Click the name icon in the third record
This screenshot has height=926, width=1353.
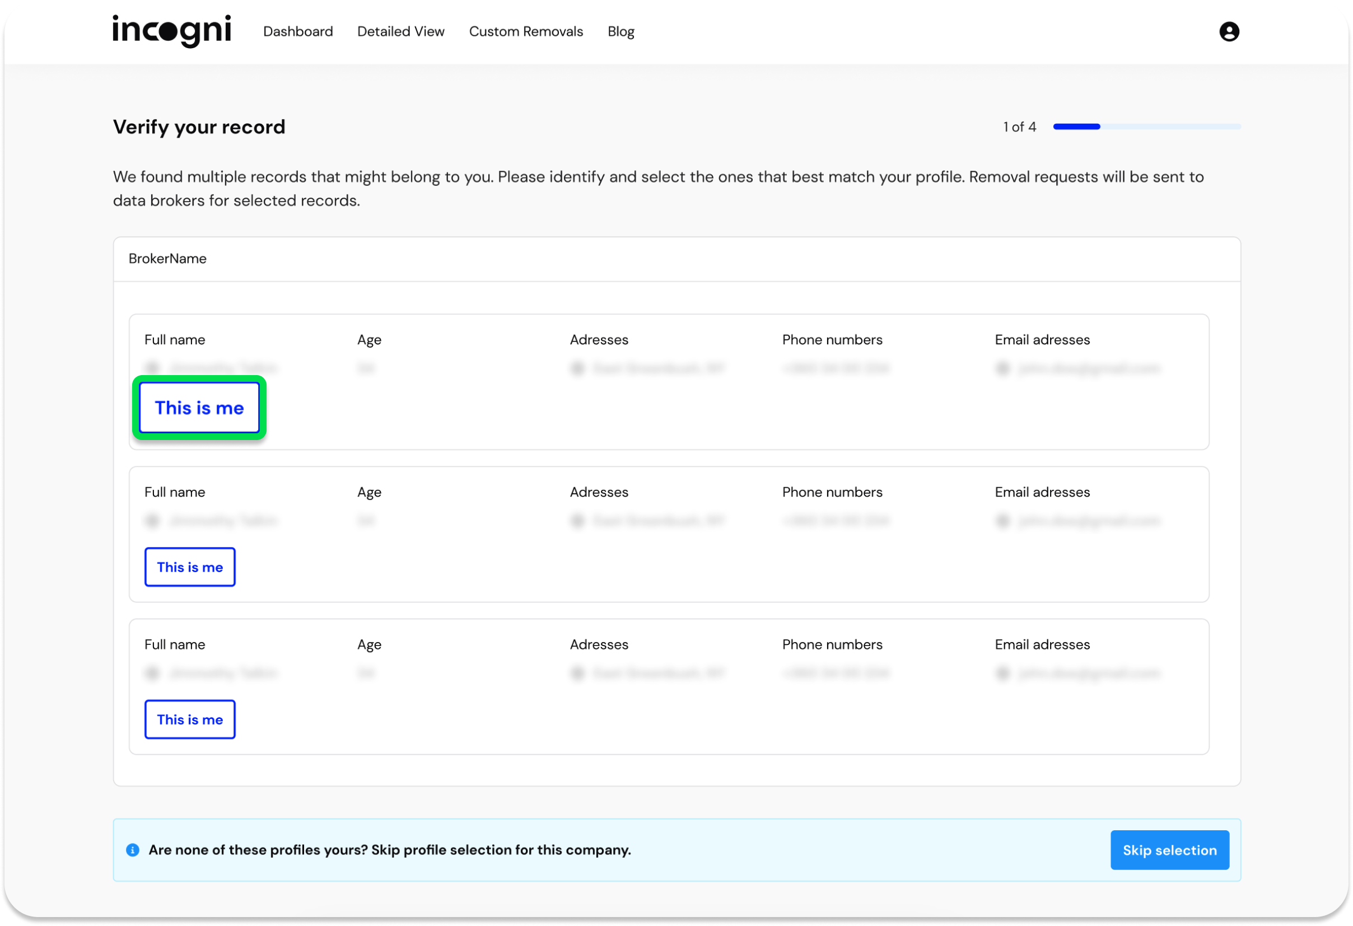152,673
